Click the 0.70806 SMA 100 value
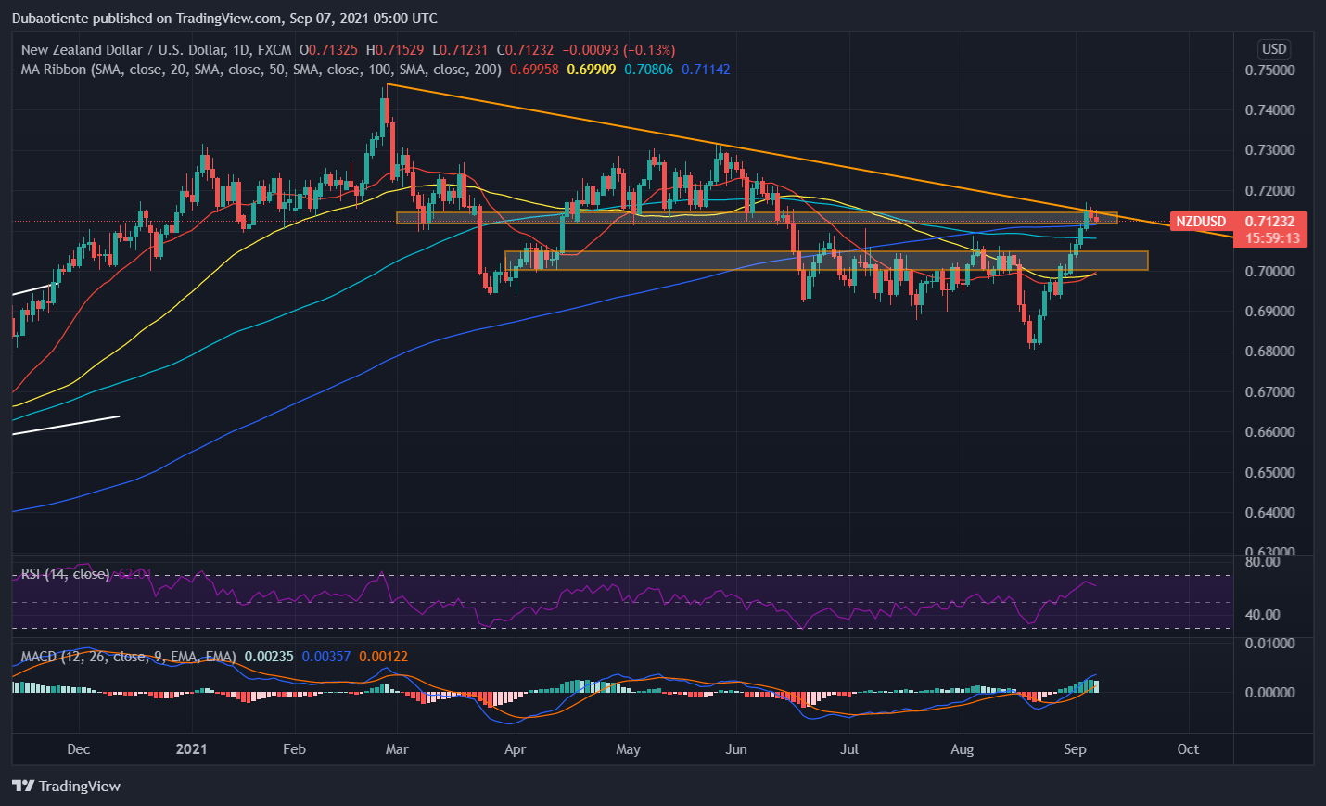The height and width of the screenshot is (806, 1326). coord(648,70)
